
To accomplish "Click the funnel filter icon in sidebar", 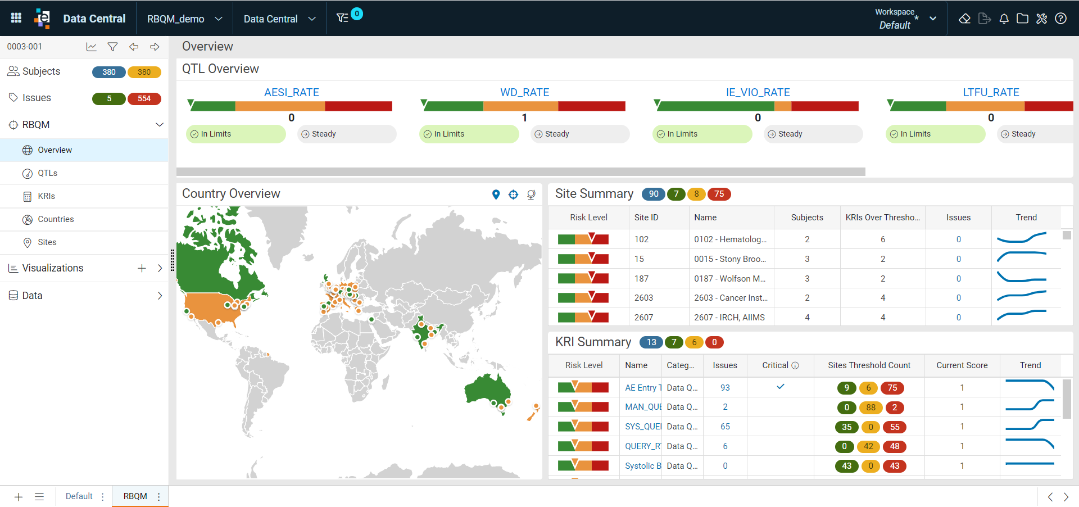I will pyautogui.click(x=112, y=47).
